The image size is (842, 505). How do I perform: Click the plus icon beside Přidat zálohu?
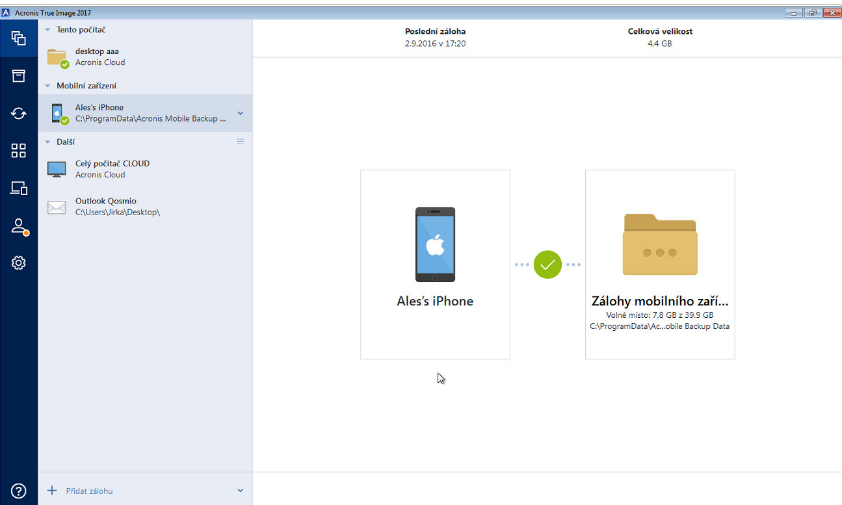point(52,491)
